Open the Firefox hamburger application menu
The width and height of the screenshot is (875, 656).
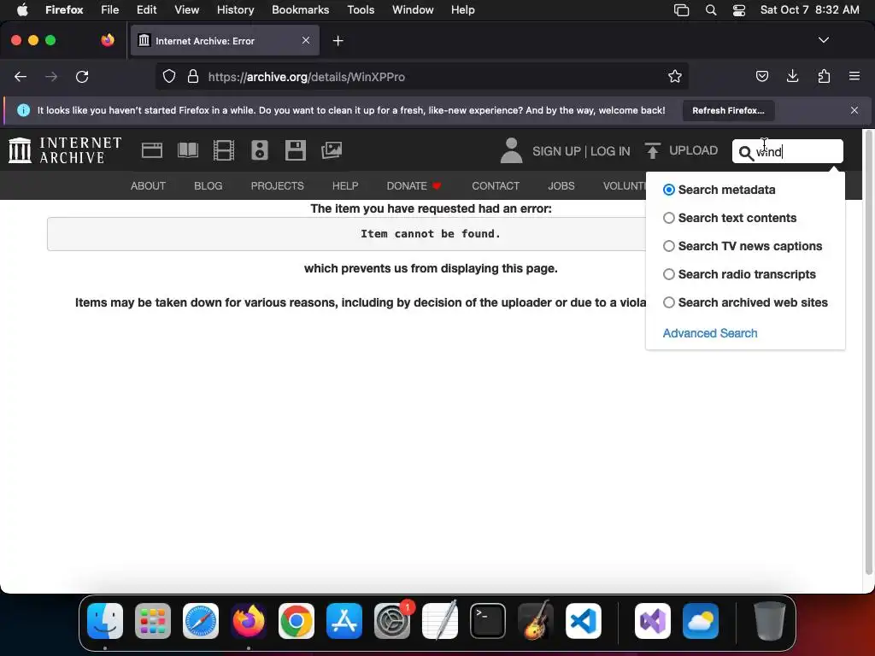[854, 76]
